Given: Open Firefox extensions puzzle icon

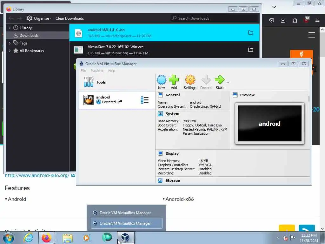Looking at the screenshot, I should [x=295, y=20].
